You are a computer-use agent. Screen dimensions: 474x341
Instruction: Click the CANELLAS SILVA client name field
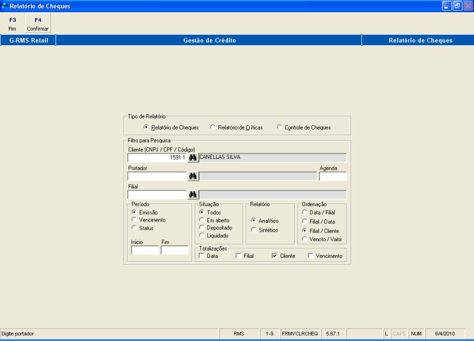pyautogui.click(x=273, y=157)
